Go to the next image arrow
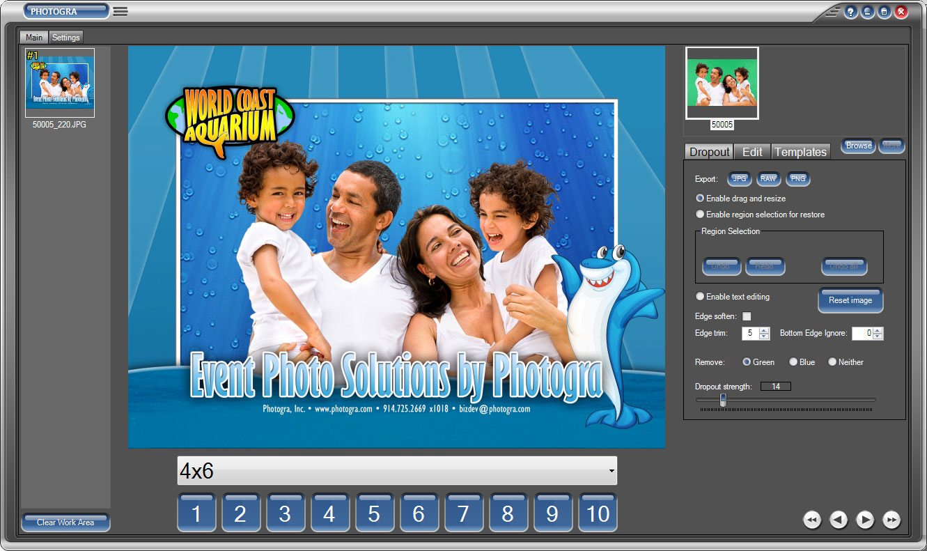This screenshot has width=927, height=551. (865, 520)
